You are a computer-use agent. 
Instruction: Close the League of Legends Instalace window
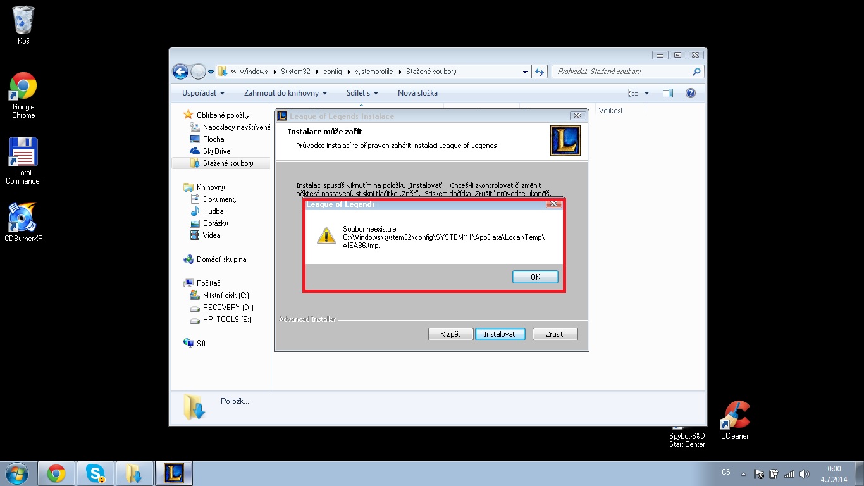(x=577, y=116)
